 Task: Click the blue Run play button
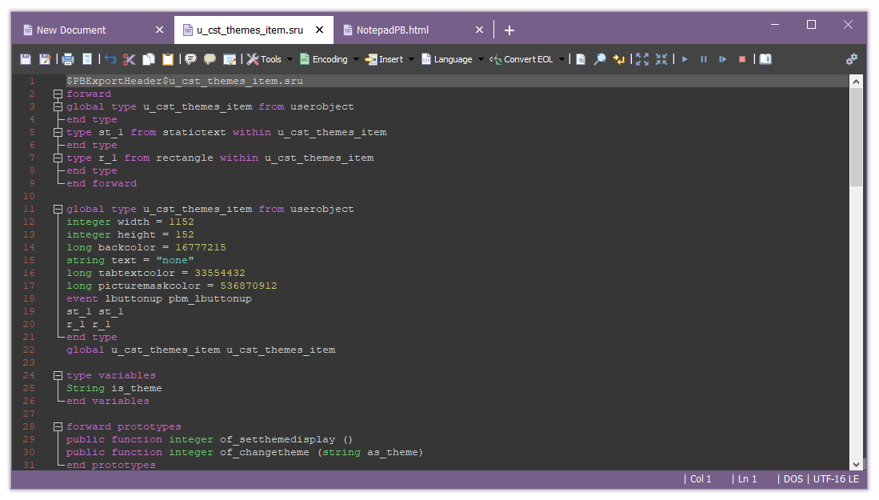(x=685, y=58)
